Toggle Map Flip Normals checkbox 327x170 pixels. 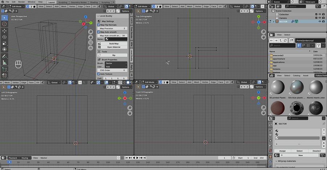98,25
